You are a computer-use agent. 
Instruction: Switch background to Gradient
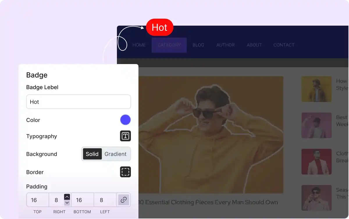(115, 154)
